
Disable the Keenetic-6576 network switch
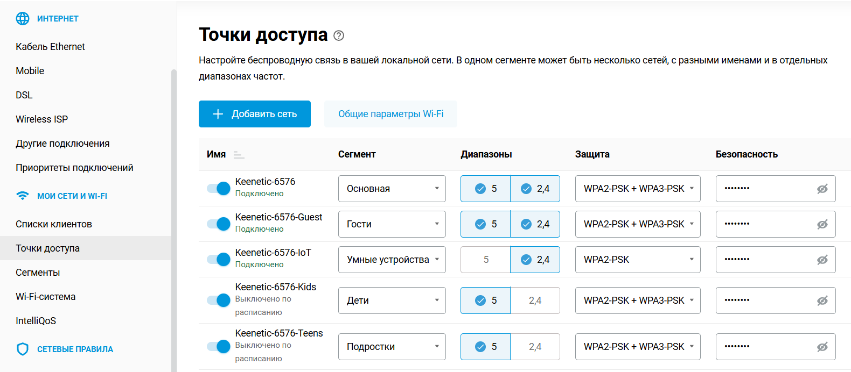point(219,188)
